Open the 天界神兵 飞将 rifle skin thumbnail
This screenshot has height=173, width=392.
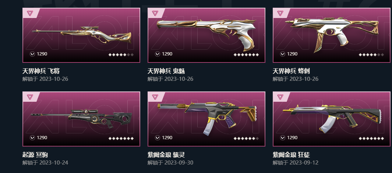[81, 35]
